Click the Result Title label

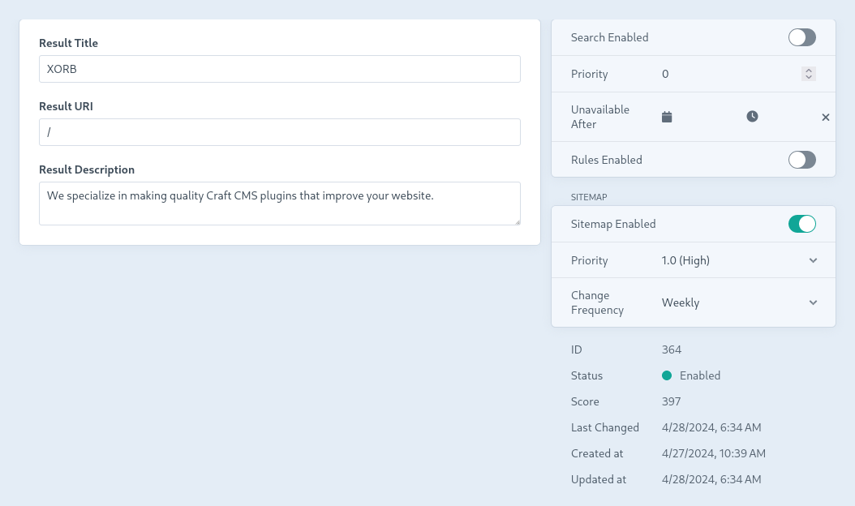coord(68,43)
